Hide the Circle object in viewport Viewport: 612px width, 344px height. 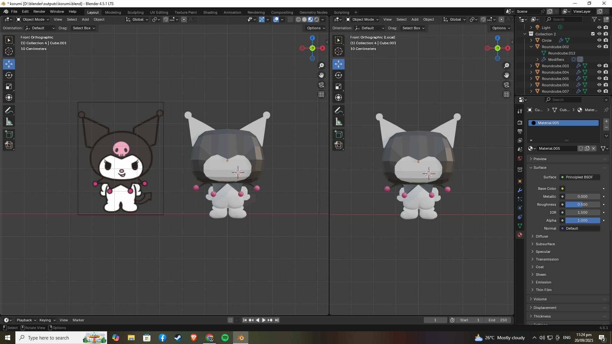599,40
